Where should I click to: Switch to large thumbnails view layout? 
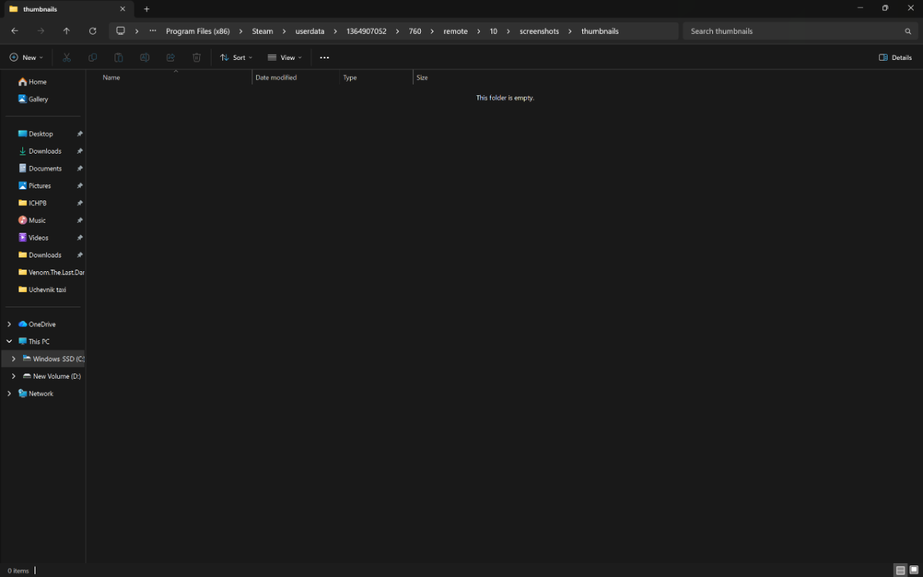913,570
